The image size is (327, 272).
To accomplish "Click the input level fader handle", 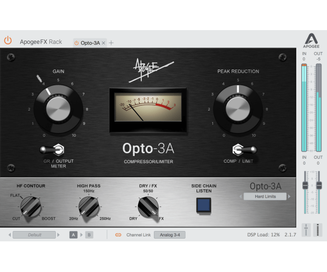I will click(x=305, y=186).
